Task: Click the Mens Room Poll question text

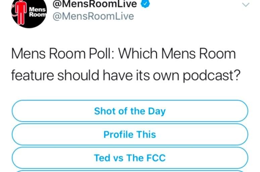Action: [126, 64]
